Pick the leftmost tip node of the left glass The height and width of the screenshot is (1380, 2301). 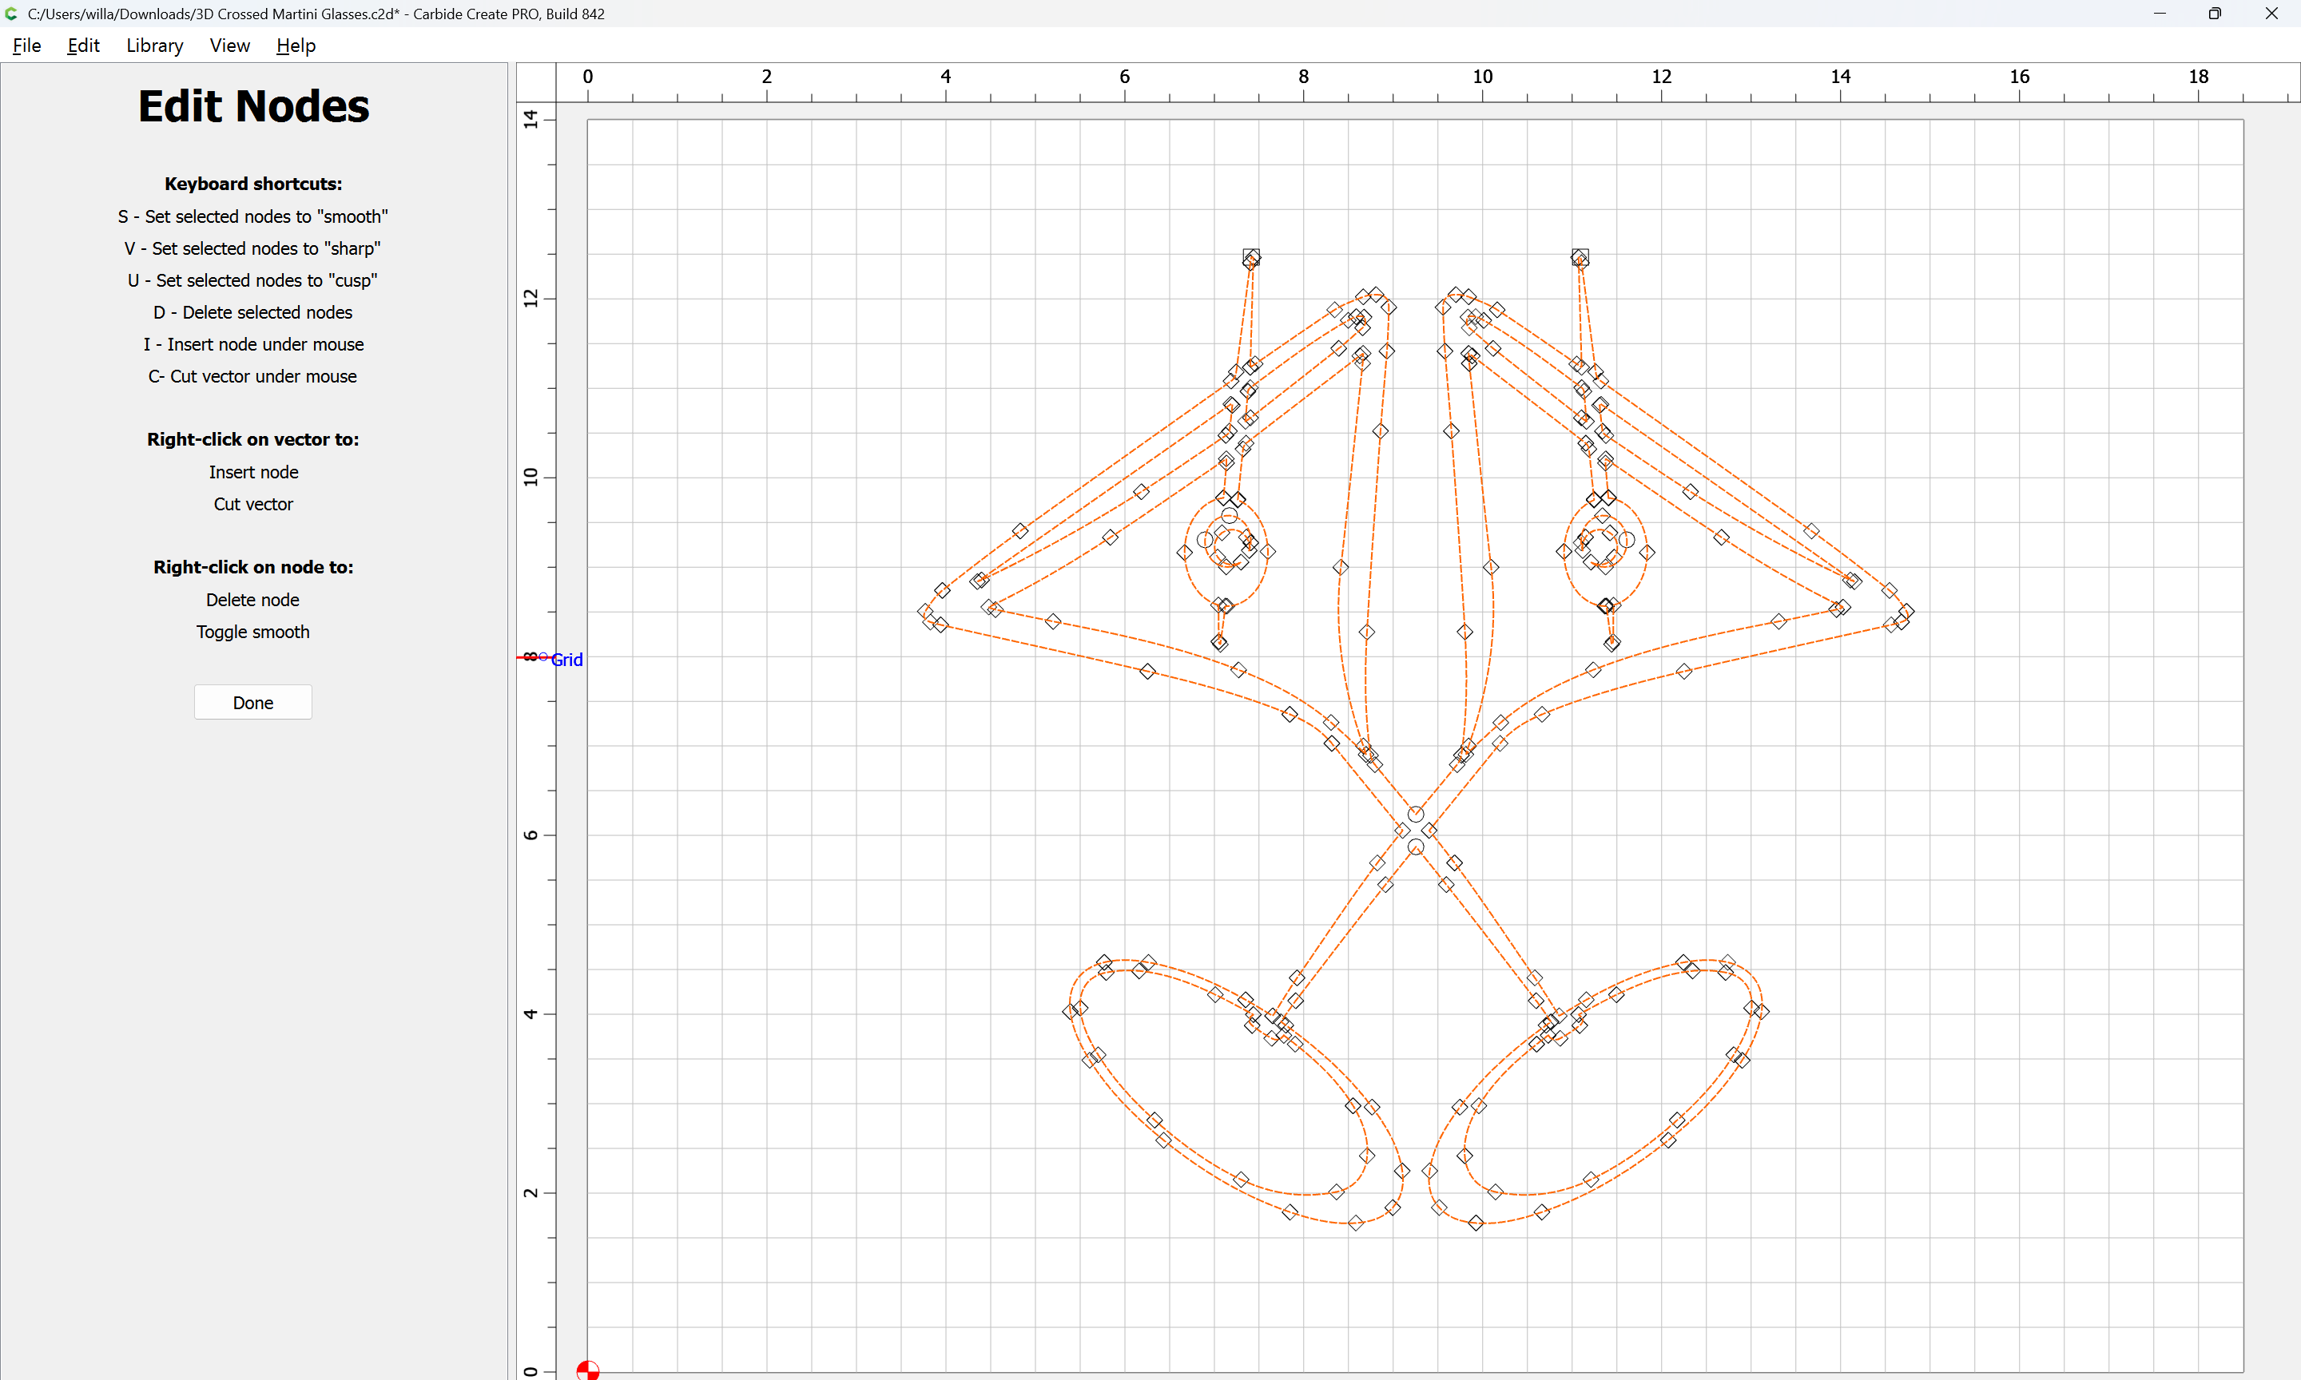coord(924,611)
